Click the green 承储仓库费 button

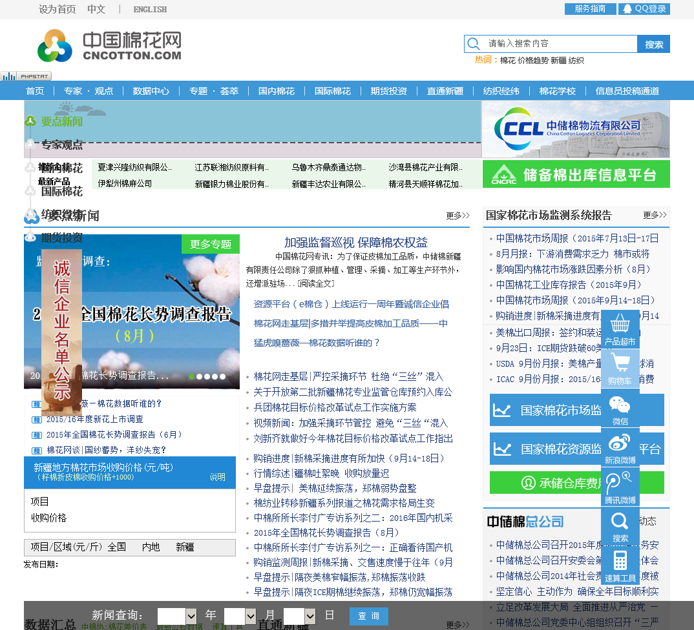point(576,483)
